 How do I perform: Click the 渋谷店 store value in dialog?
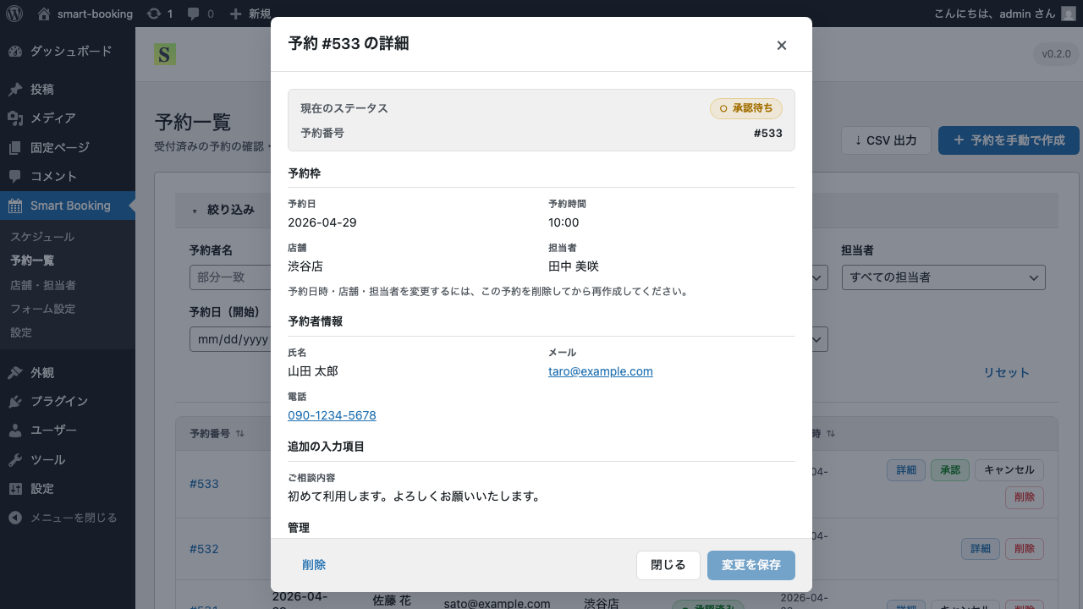click(305, 266)
